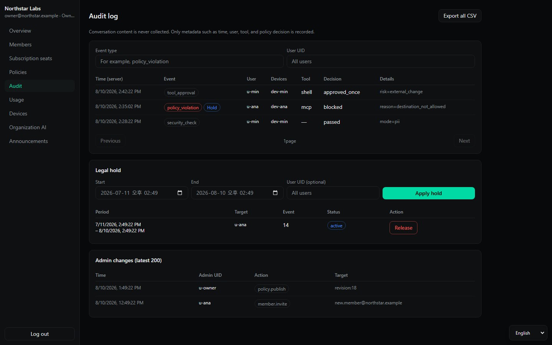This screenshot has width=552, height=345.
Task: Navigate to Devices section
Action: [x=39, y=113]
